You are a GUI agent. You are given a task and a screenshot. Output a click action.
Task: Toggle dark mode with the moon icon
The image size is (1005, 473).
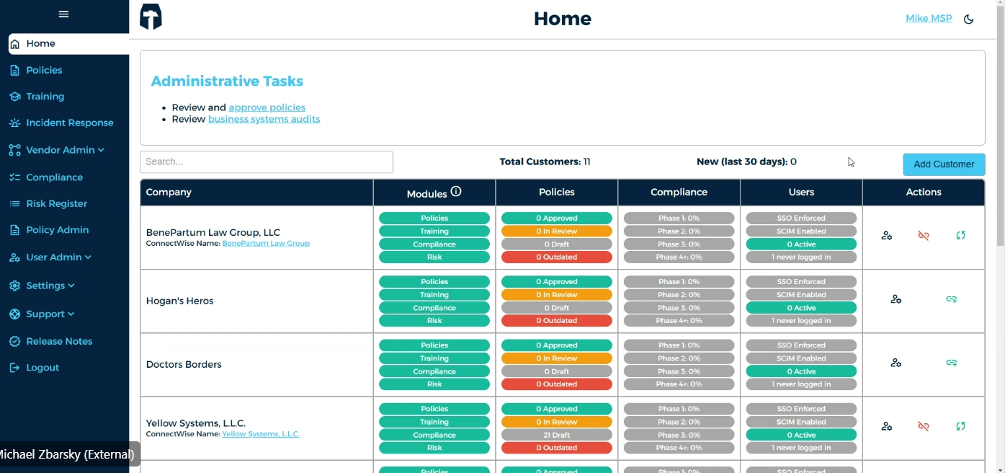pos(968,19)
